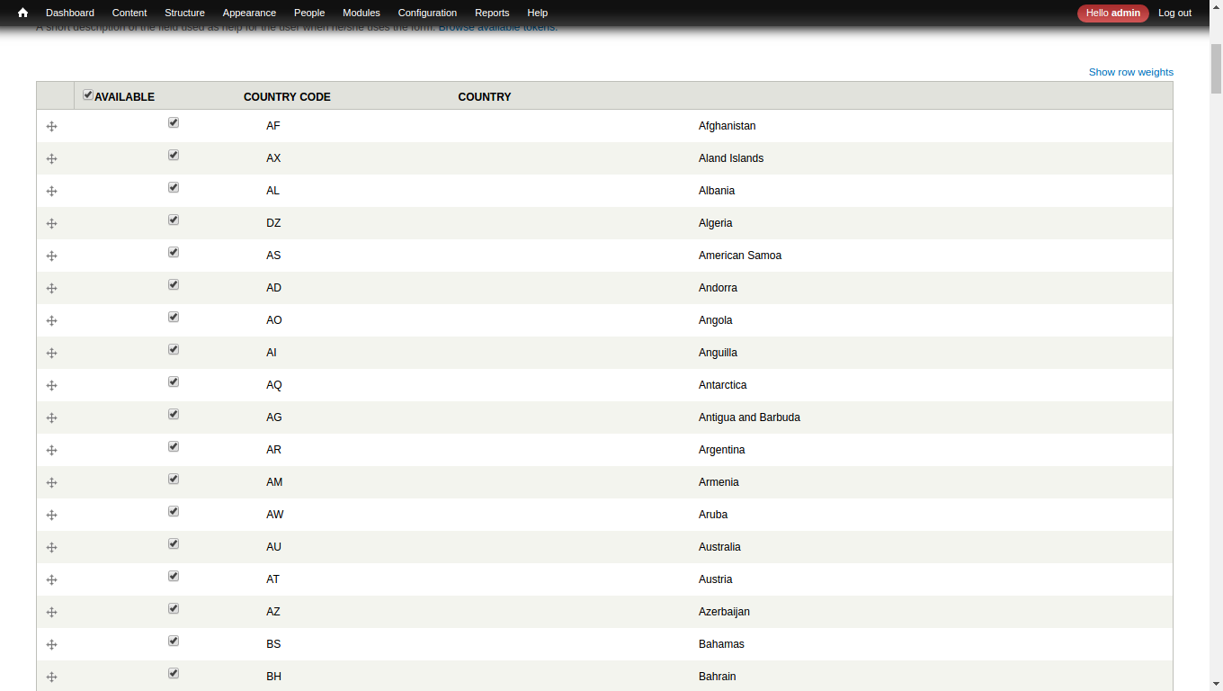
Task: Select Configuration from the admin menu
Action: pyautogui.click(x=427, y=13)
